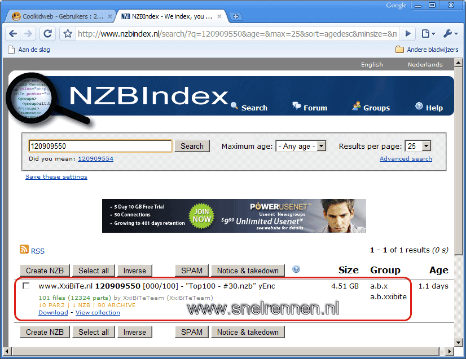
Task: Click the top Select all button
Action: pyautogui.click(x=94, y=271)
